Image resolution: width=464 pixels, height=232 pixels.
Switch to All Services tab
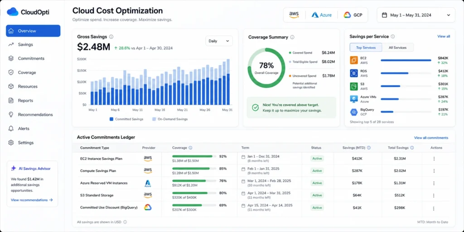(397, 47)
